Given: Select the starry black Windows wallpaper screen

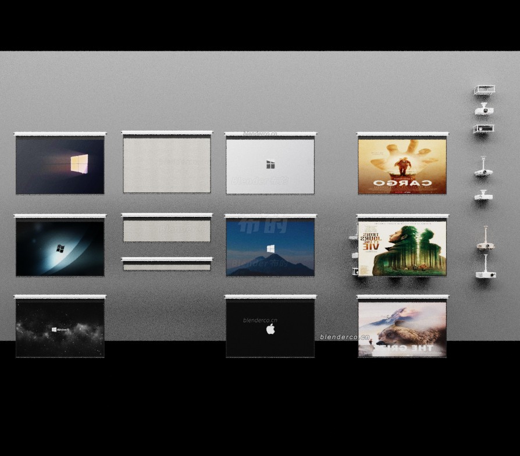Looking at the screenshot, I should tap(60, 326).
